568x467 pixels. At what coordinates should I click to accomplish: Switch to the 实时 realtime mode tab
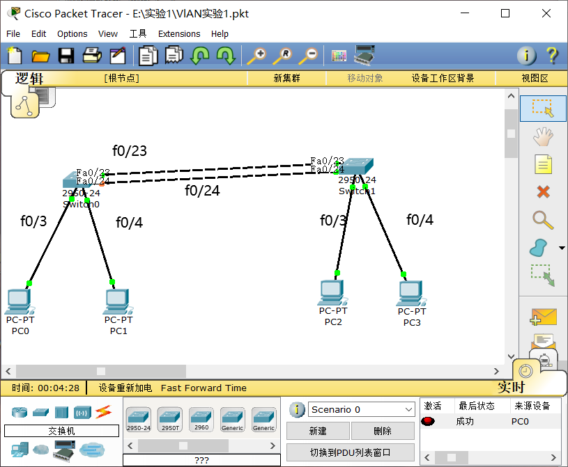511,387
